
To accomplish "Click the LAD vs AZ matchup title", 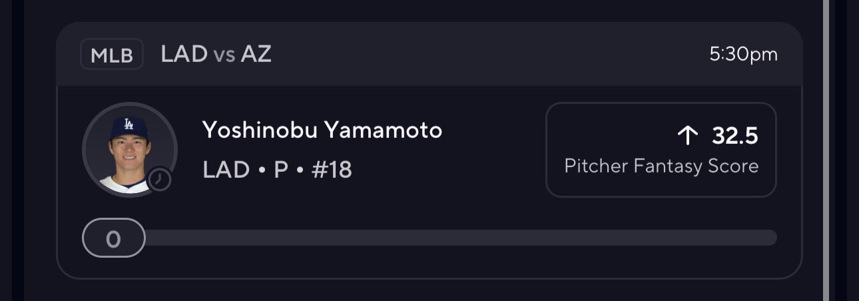I will (216, 55).
